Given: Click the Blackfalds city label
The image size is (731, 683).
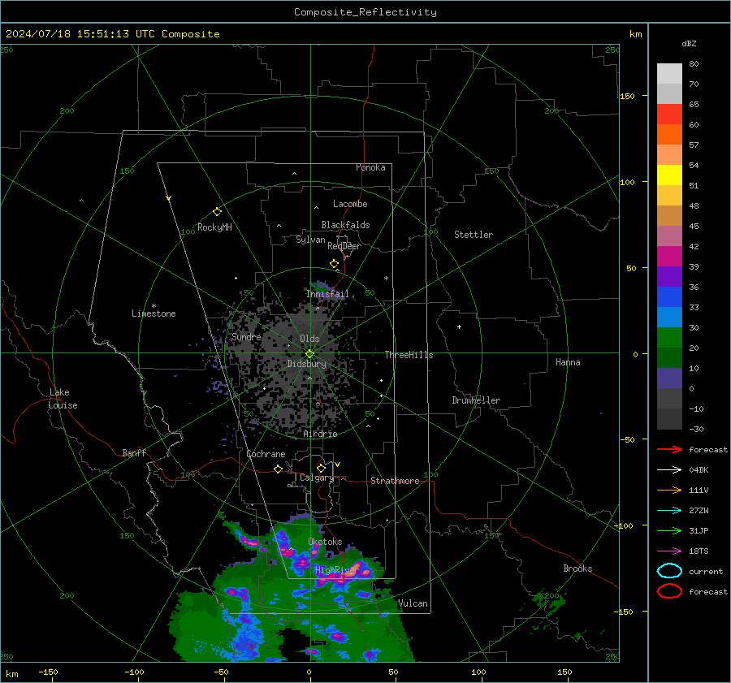Looking at the screenshot, I should click(345, 225).
